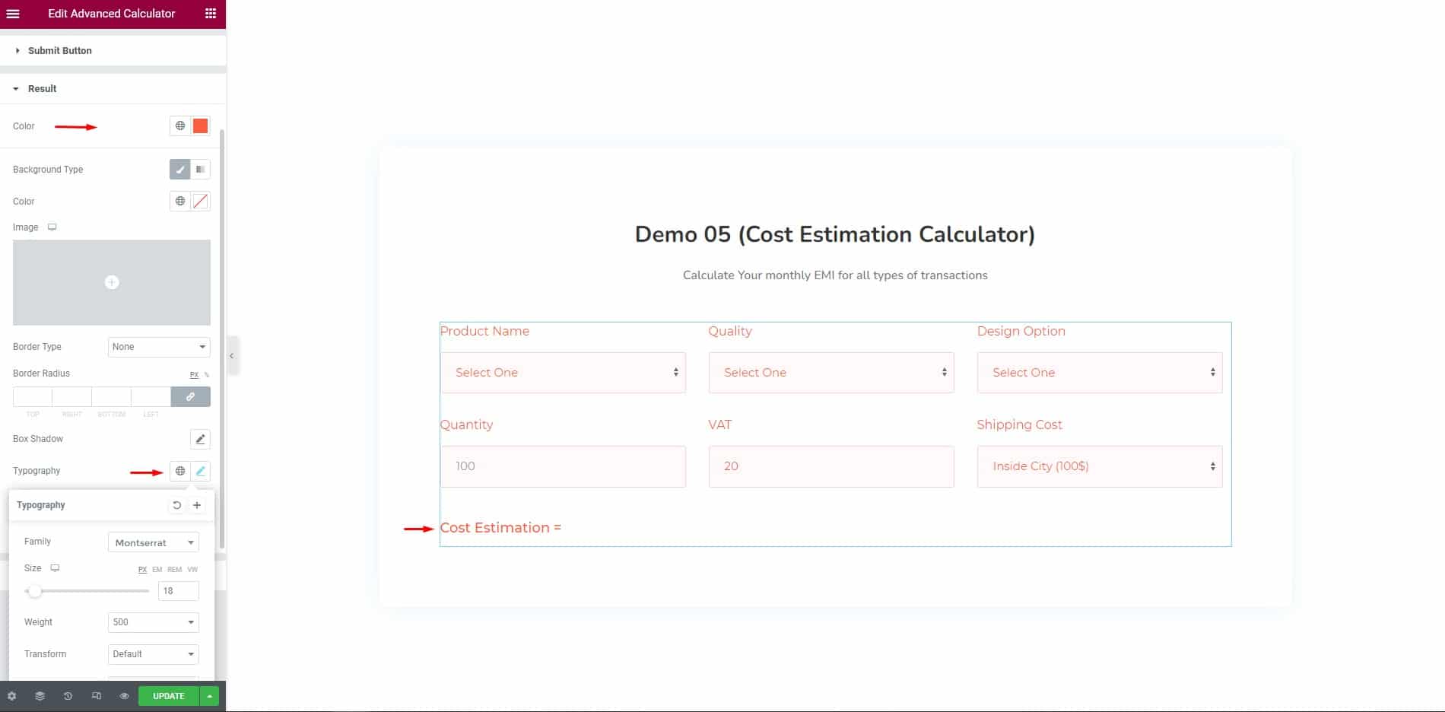The image size is (1445, 712).
Task: Open the Result text color swatch
Action: pyautogui.click(x=199, y=126)
